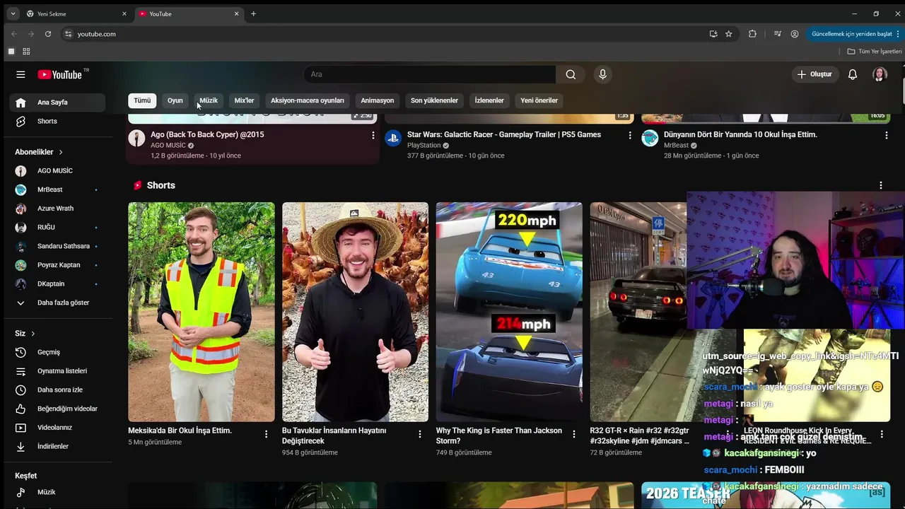This screenshot has height=509, width=905.
Task: Click the search magnifier button
Action: (571, 74)
